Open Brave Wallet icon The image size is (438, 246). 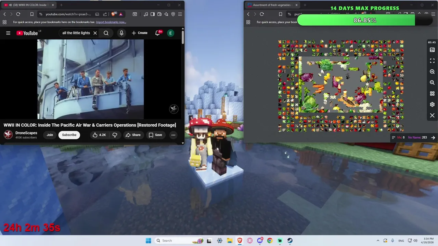(159, 14)
